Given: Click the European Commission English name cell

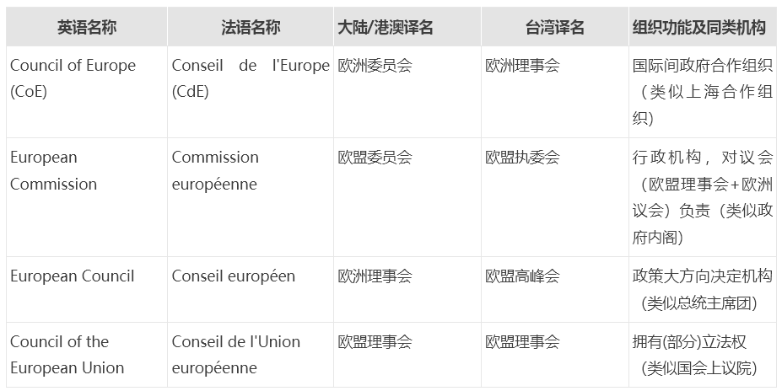Looking at the screenshot, I should pos(55,170).
